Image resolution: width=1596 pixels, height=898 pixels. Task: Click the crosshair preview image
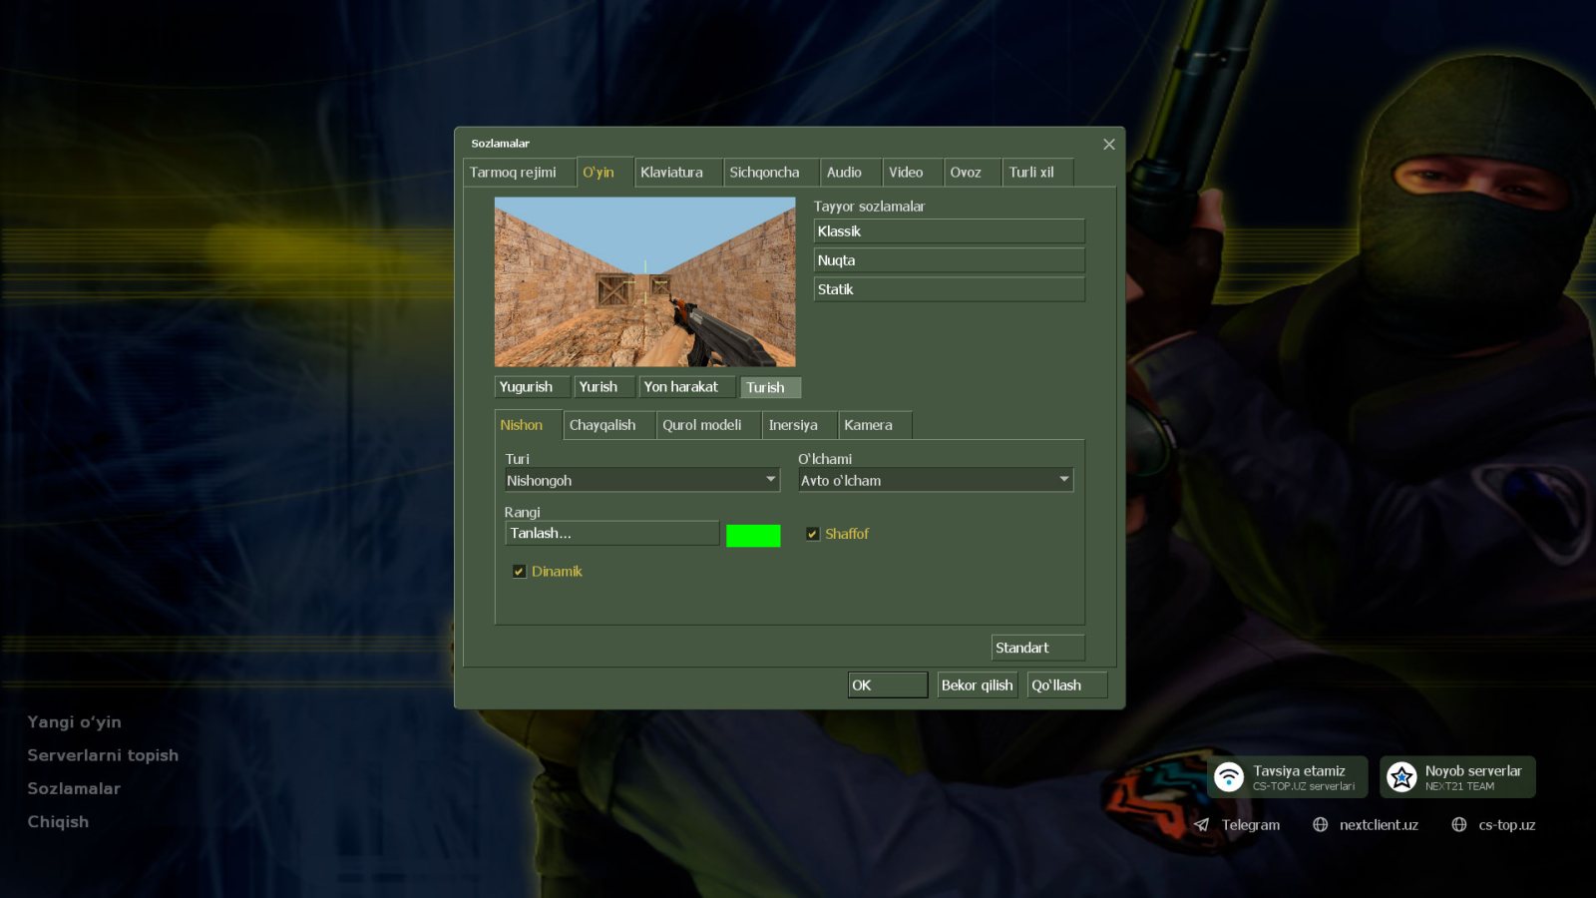(x=644, y=281)
